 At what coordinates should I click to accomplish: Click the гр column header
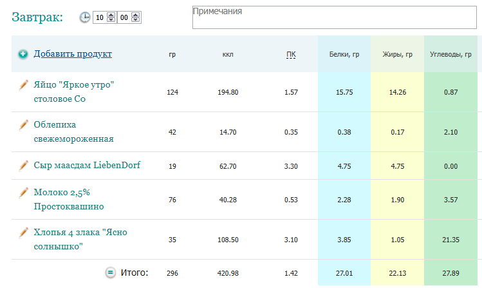172,55
